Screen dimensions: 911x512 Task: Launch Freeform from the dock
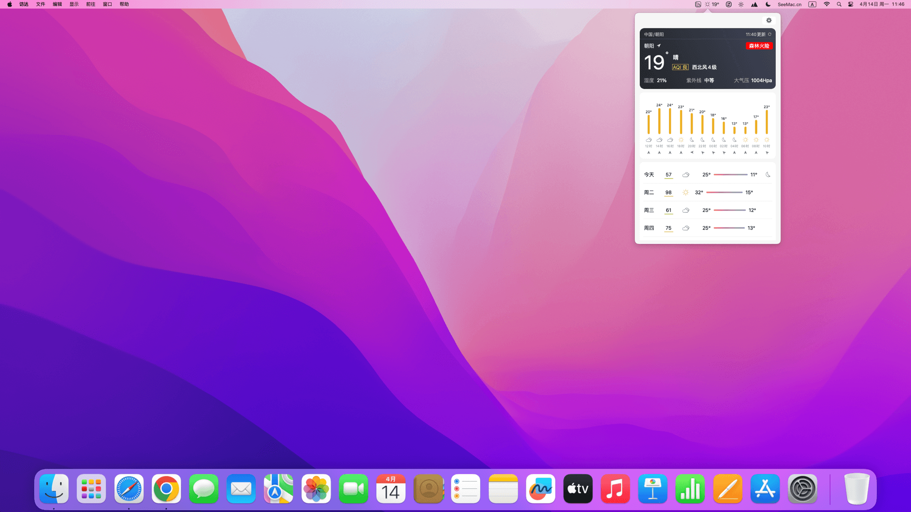(x=540, y=489)
